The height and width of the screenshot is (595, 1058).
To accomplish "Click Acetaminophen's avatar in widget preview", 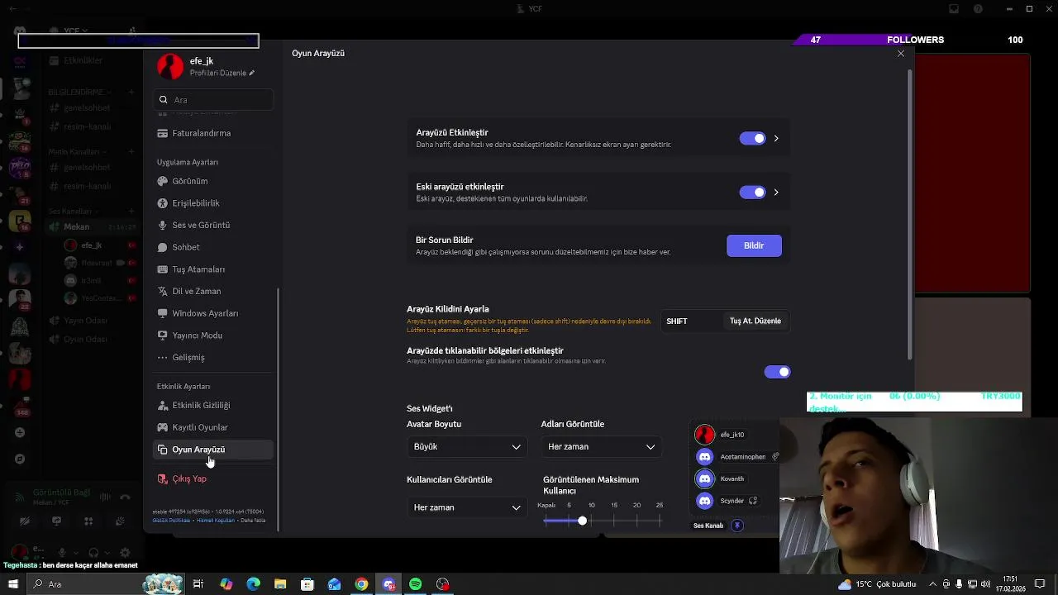I will tap(704, 457).
